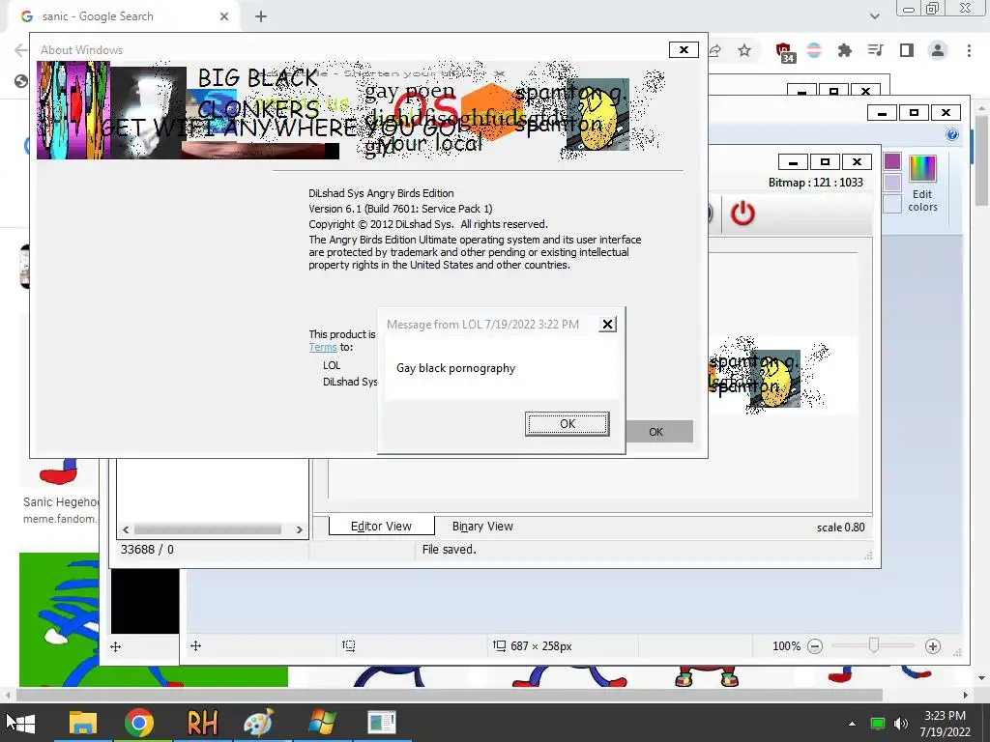Click OK in the Message from LOL dialog

pyautogui.click(x=567, y=424)
